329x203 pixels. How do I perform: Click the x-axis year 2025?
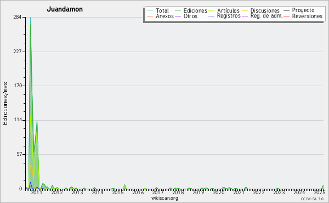tap(319, 192)
